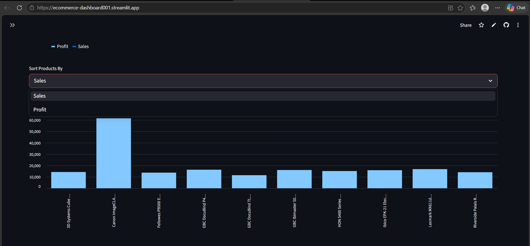
Task: Click the 'GBC Ibimaster 50...' axis label
Action: (x=294, y=211)
